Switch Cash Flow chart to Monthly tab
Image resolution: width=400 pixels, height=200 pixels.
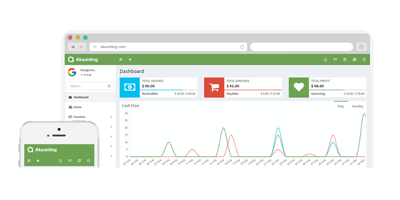[357, 106]
